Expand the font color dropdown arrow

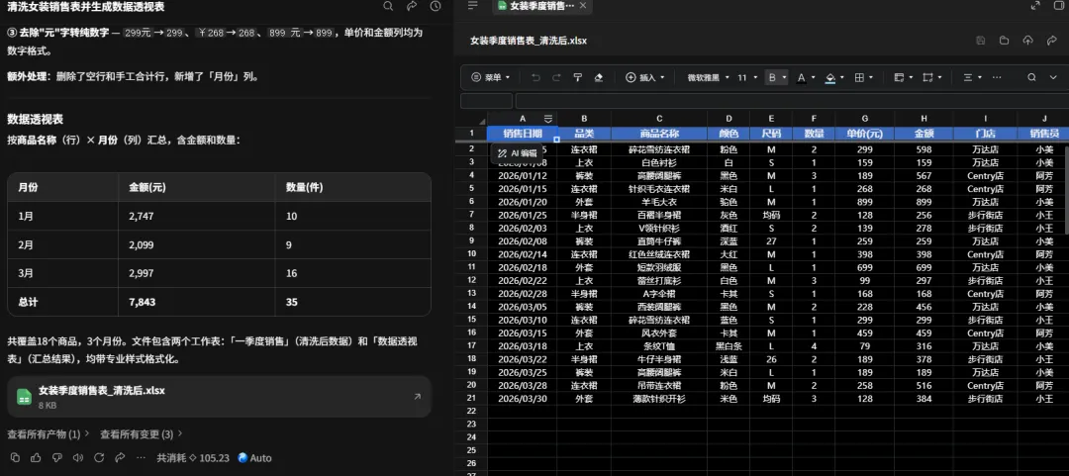pos(814,78)
